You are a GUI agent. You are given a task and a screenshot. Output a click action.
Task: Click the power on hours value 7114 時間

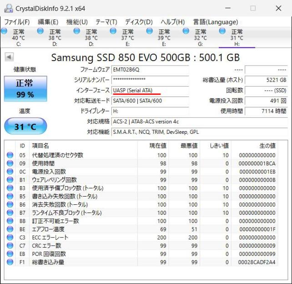click(x=266, y=111)
